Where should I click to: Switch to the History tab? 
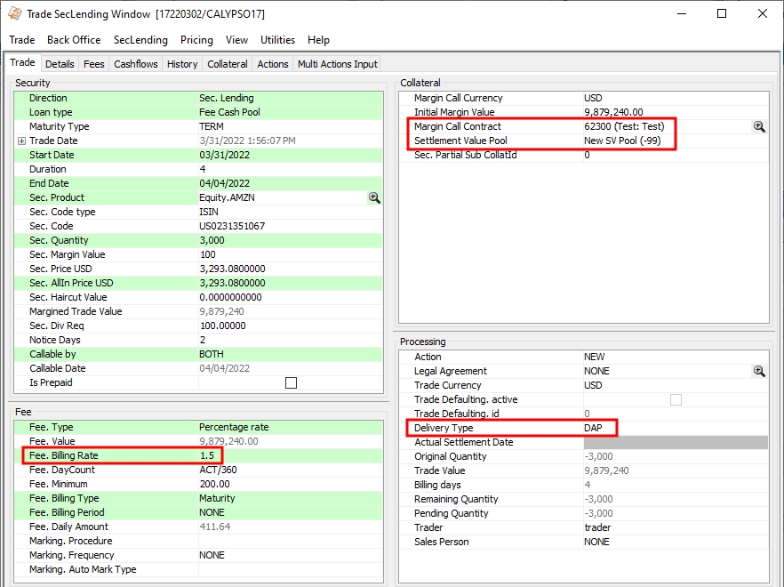click(182, 64)
